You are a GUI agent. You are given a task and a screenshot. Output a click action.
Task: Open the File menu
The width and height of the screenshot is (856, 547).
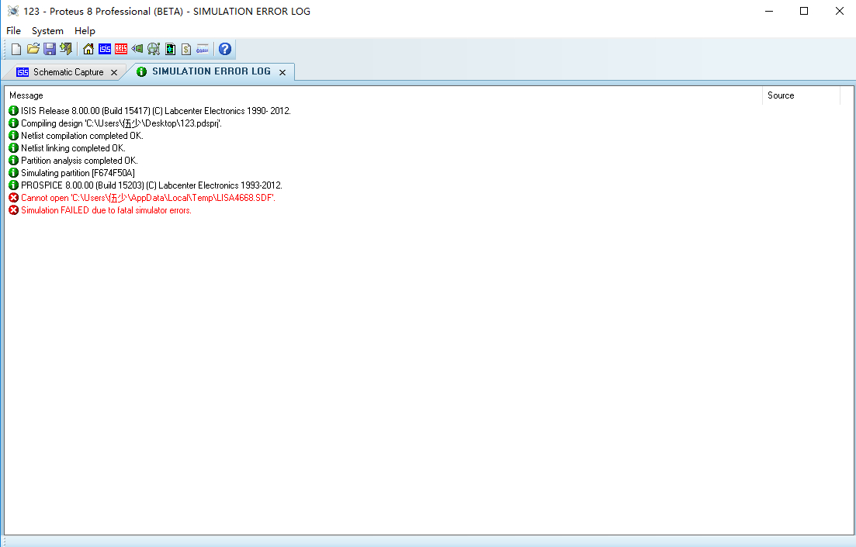(x=14, y=30)
